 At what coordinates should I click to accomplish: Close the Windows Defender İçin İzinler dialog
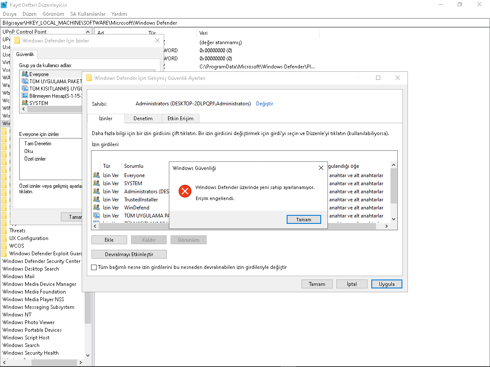click(x=157, y=41)
